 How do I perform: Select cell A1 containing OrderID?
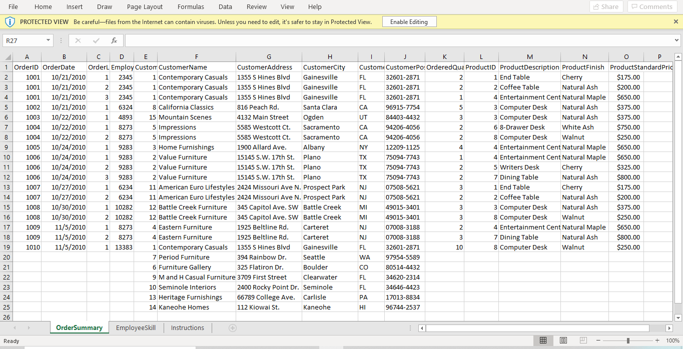click(x=27, y=67)
